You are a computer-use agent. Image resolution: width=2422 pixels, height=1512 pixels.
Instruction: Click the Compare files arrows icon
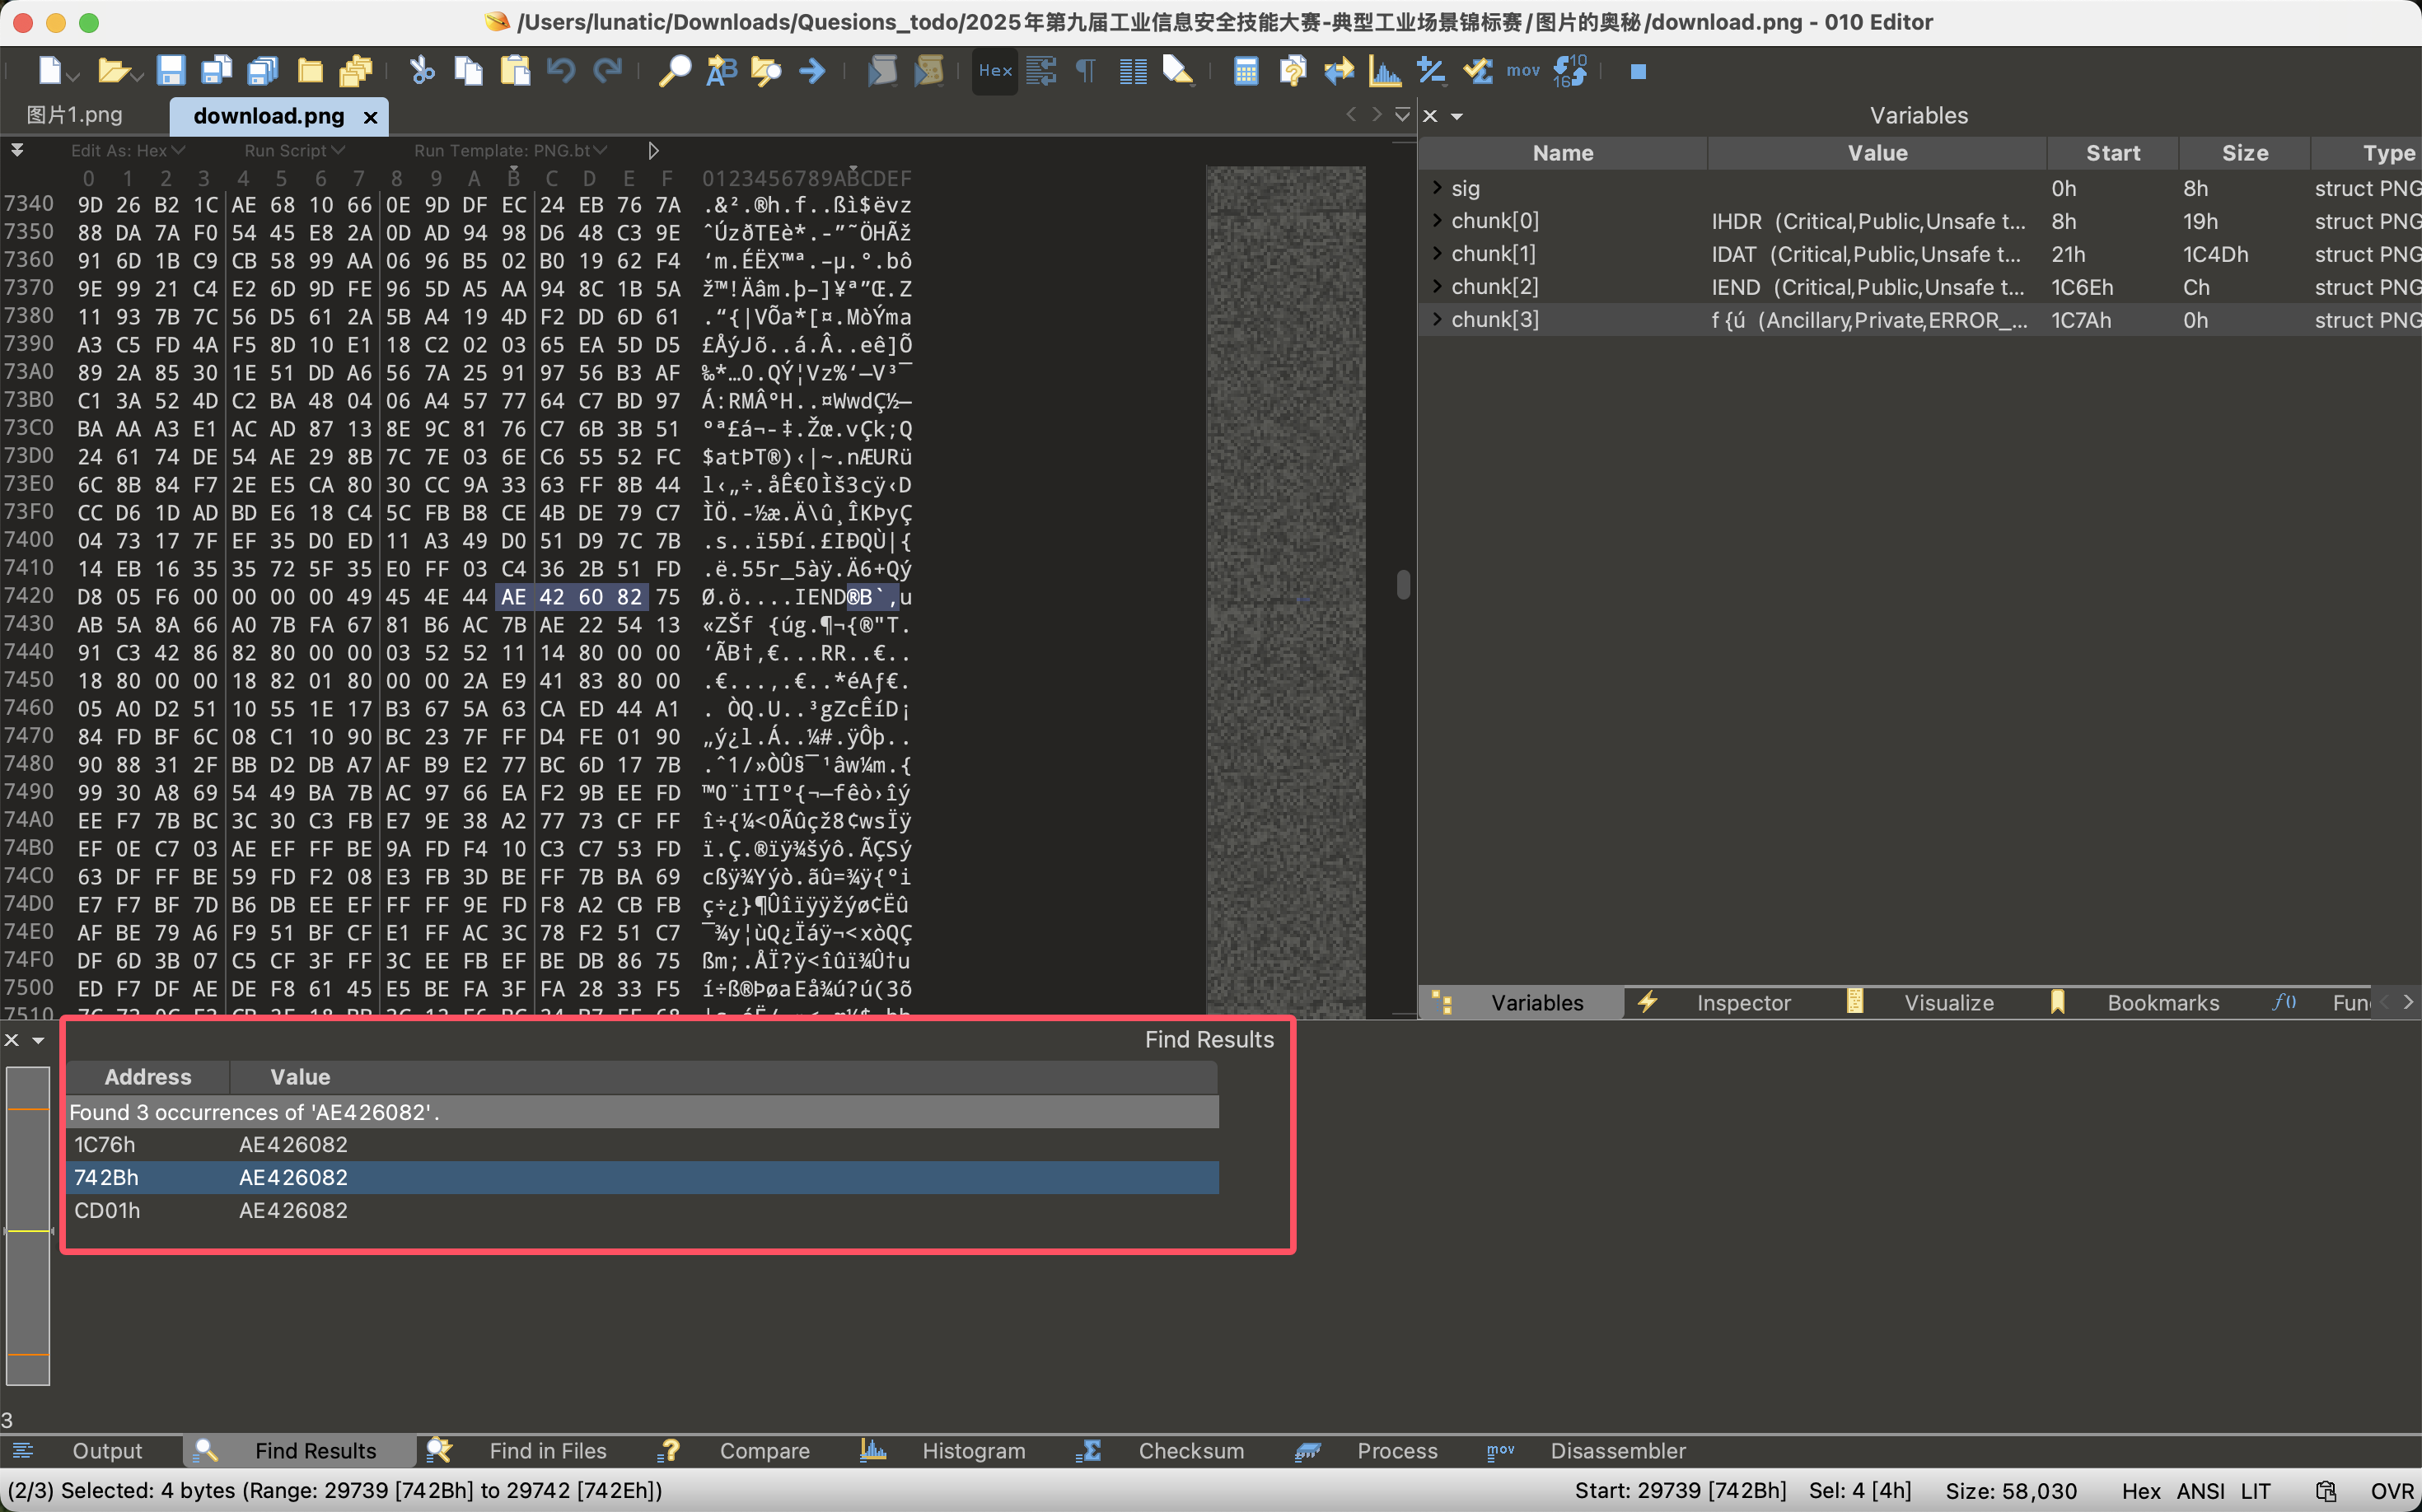click(x=1338, y=70)
